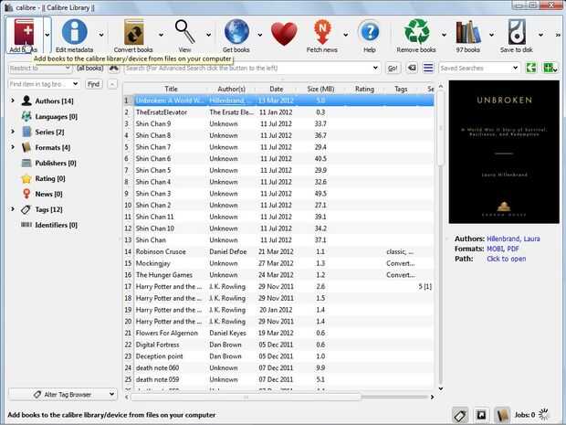Viewport: 566px width, 425px height.
Task: Click the 'Click to open' path link
Action: point(506,259)
